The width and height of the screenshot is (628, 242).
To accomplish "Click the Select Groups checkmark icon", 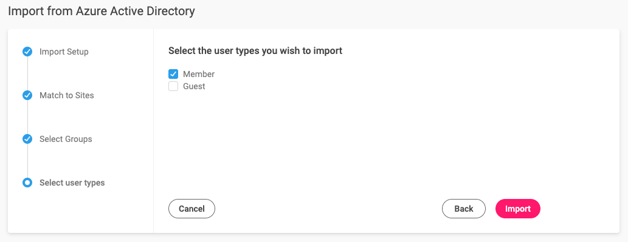I will coord(27,139).
